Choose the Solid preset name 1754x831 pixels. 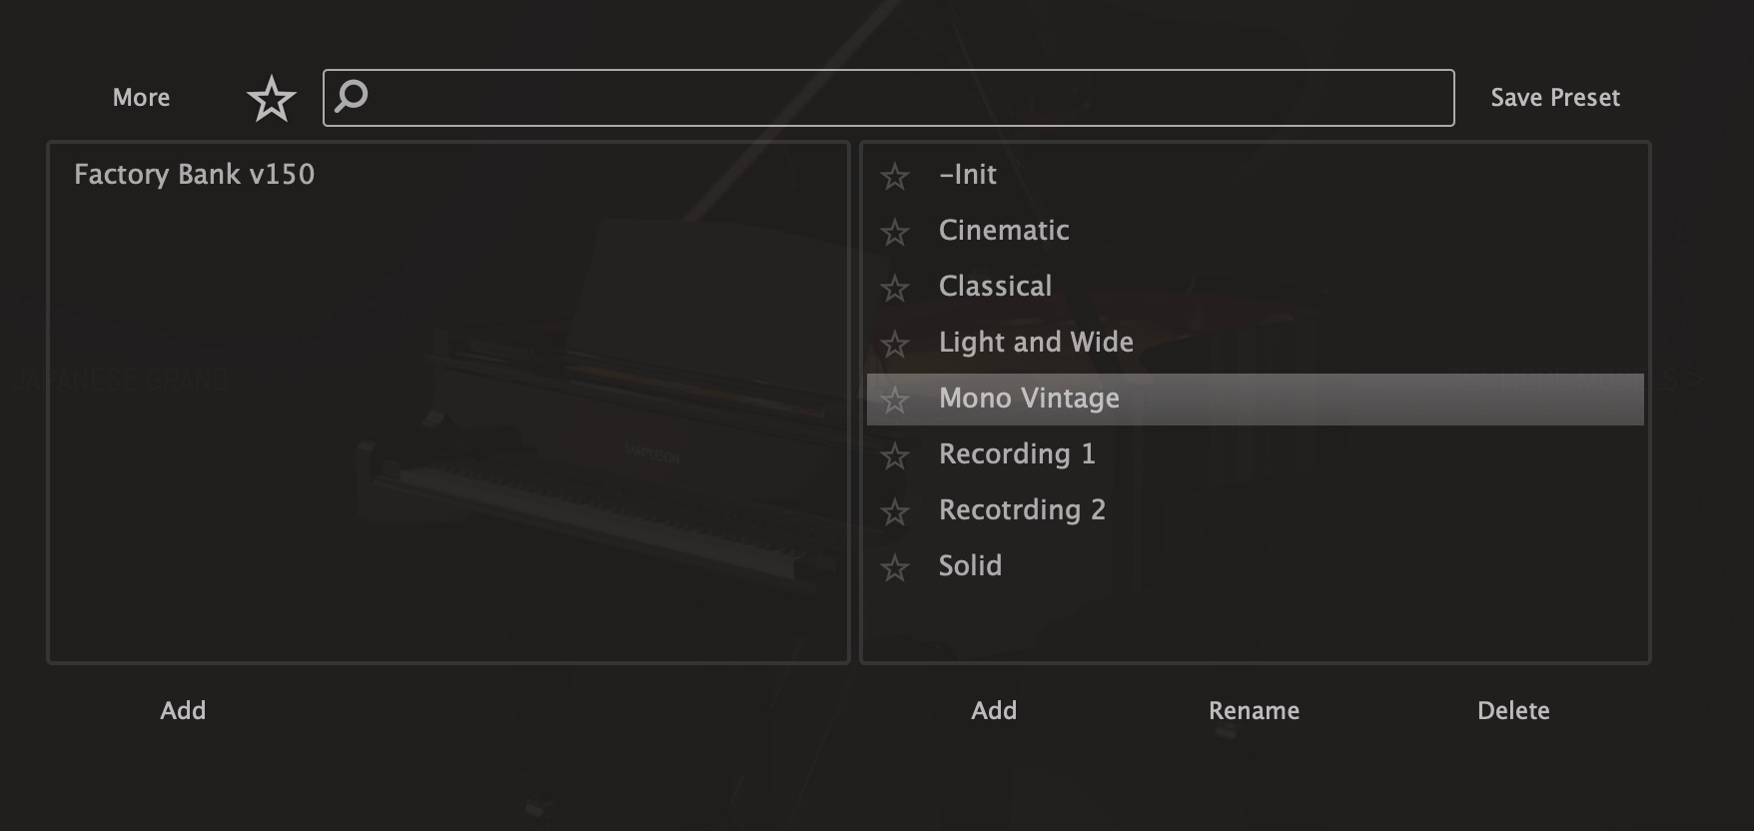click(x=970, y=566)
